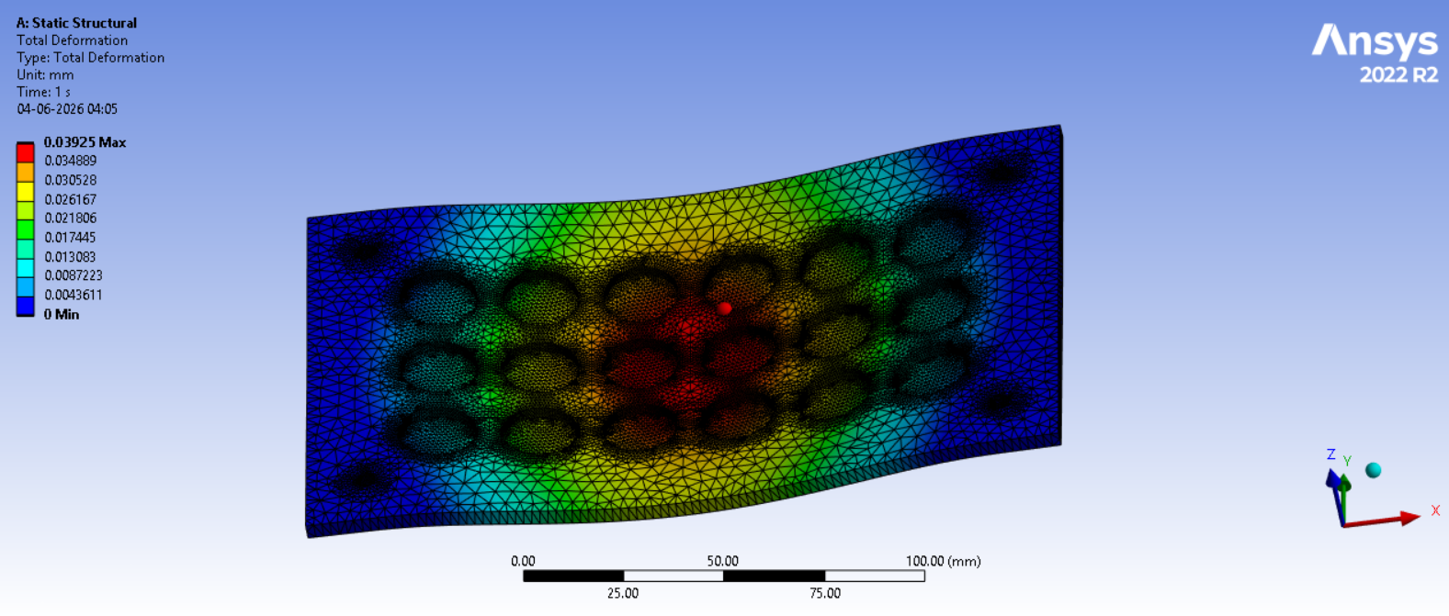The image size is (1449, 616).
Task: Click the scale ruler bar
Action: (724, 577)
